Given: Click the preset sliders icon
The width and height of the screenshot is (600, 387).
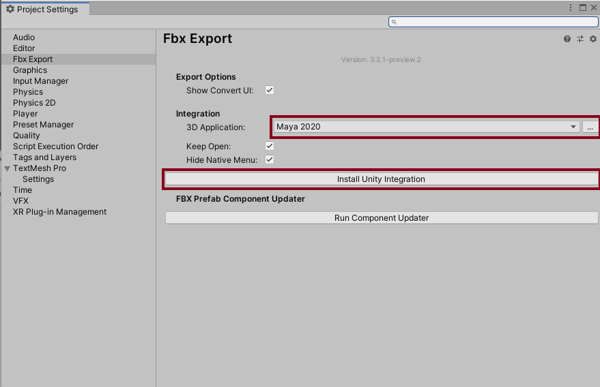Looking at the screenshot, I should [580, 40].
